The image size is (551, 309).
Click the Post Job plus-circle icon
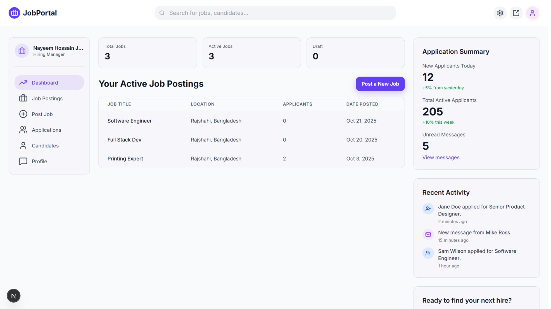tap(23, 114)
